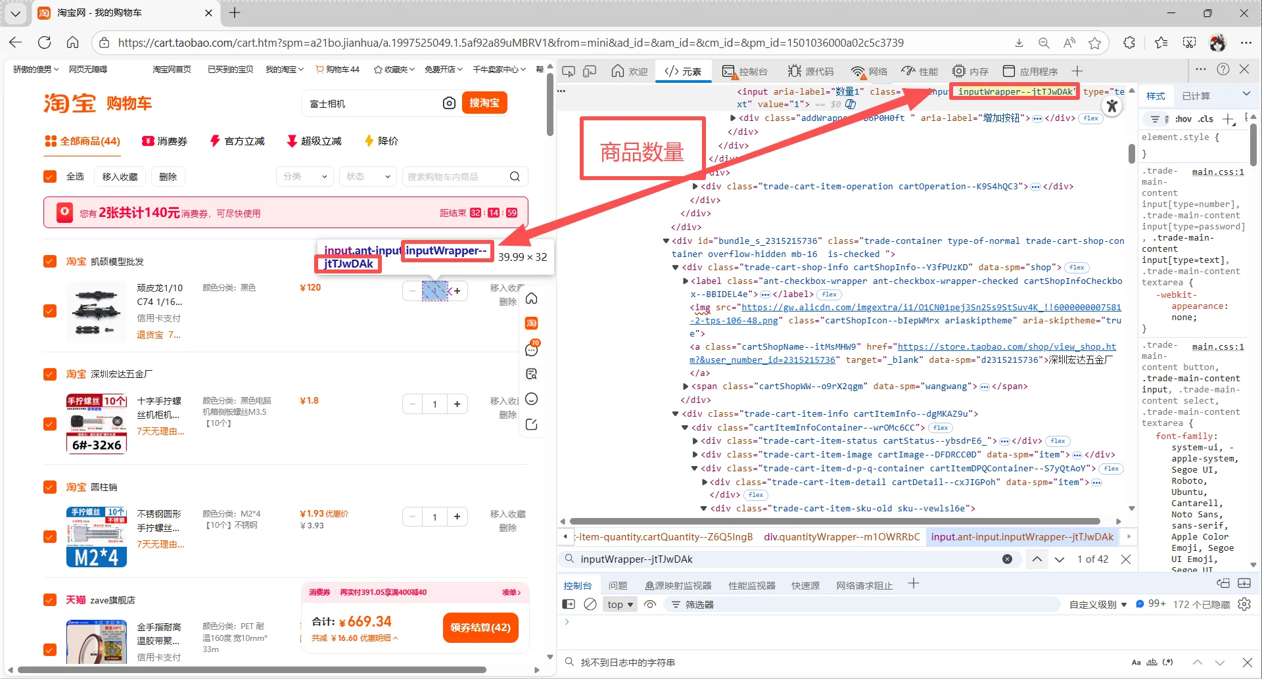Viewport: 1262px width, 679px height.
Task: Open the 我的淘宝 dropdown menu
Action: (x=285, y=69)
